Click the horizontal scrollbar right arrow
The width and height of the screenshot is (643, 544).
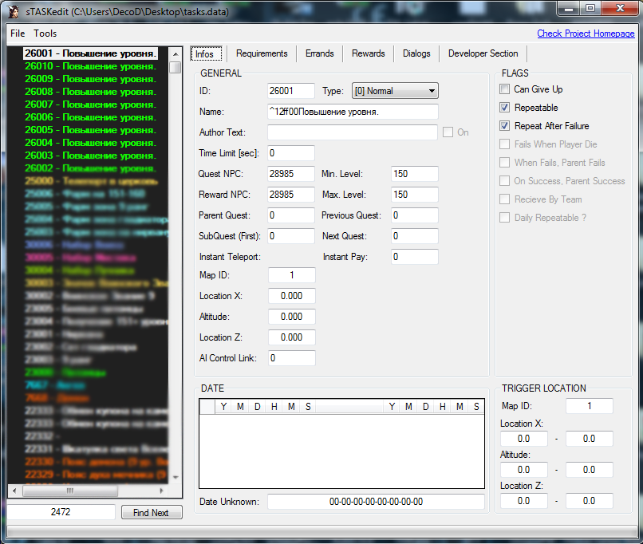point(163,491)
